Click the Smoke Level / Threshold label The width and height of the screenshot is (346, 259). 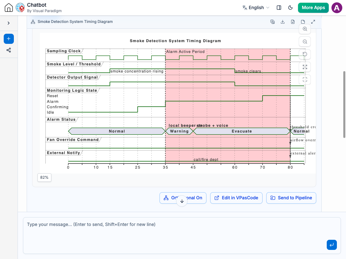74,64
